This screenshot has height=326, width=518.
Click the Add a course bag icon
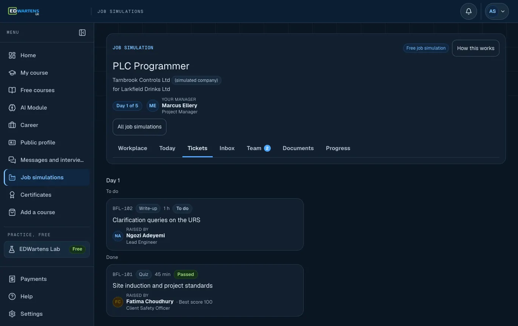click(12, 212)
